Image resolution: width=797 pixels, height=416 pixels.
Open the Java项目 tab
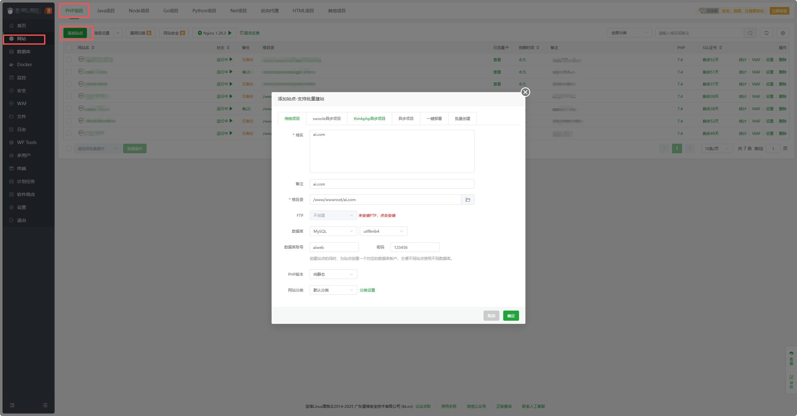click(106, 11)
